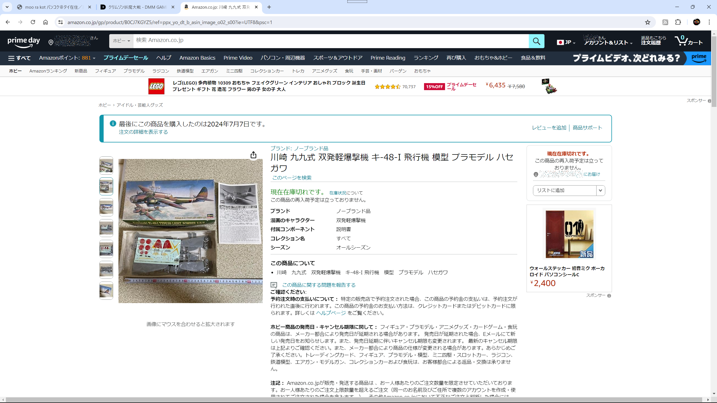
Task: Open the リストに追加 dropdown arrow
Action: pos(600,190)
